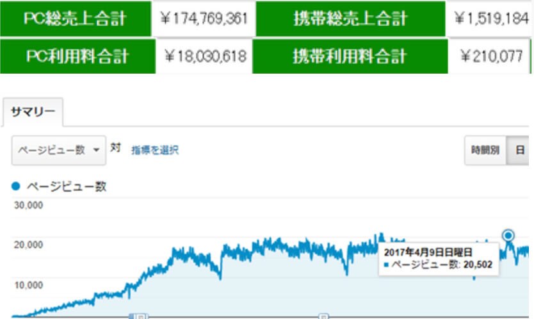
Task: Click the PC総売上合計 header cell
Action: pos(76,19)
